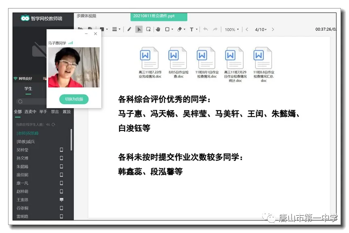Choose the area selection tool
The width and height of the screenshot is (349, 233).
tap(148, 29)
